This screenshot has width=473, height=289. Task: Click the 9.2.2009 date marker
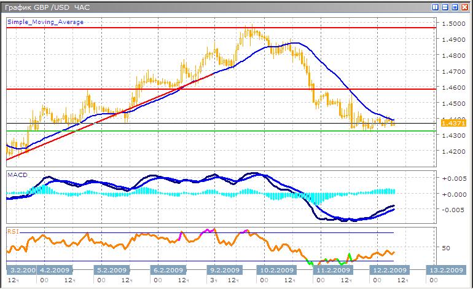[x=225, y=270]
